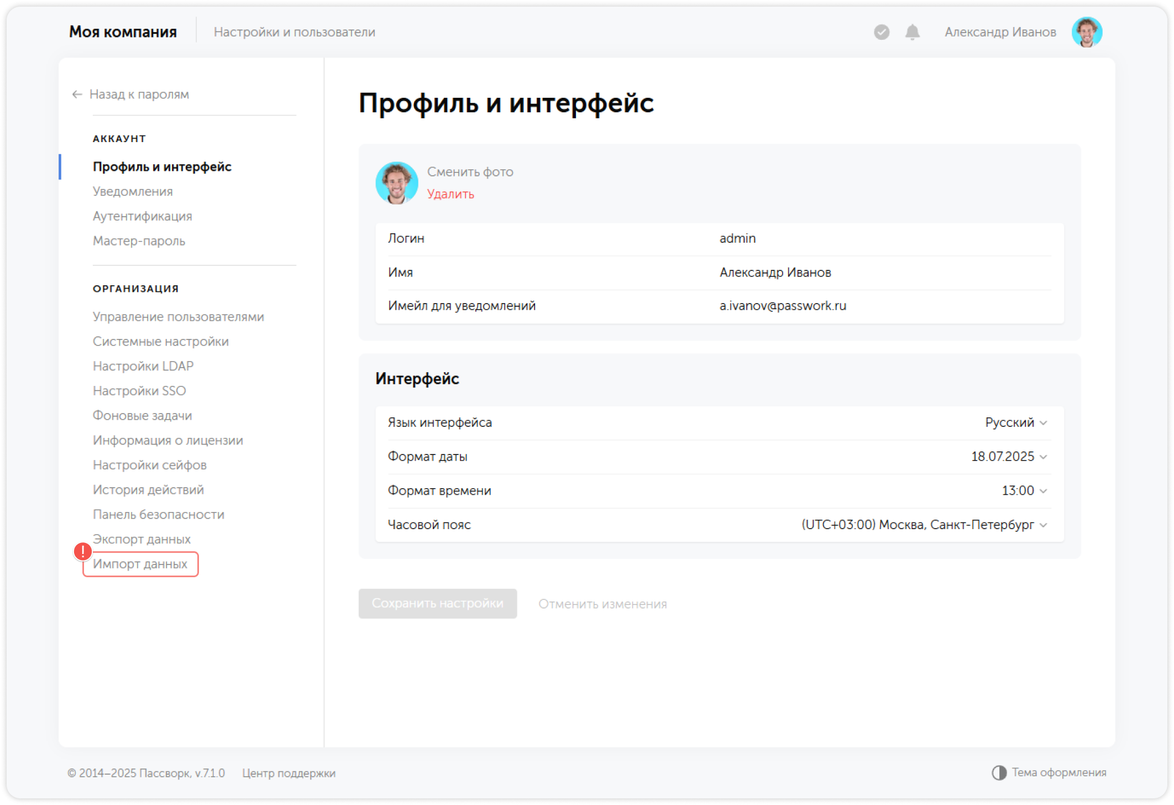The image size is (1174, 805).
Task: Switch to Настройки LDAP section
Action: click(143, 365)
